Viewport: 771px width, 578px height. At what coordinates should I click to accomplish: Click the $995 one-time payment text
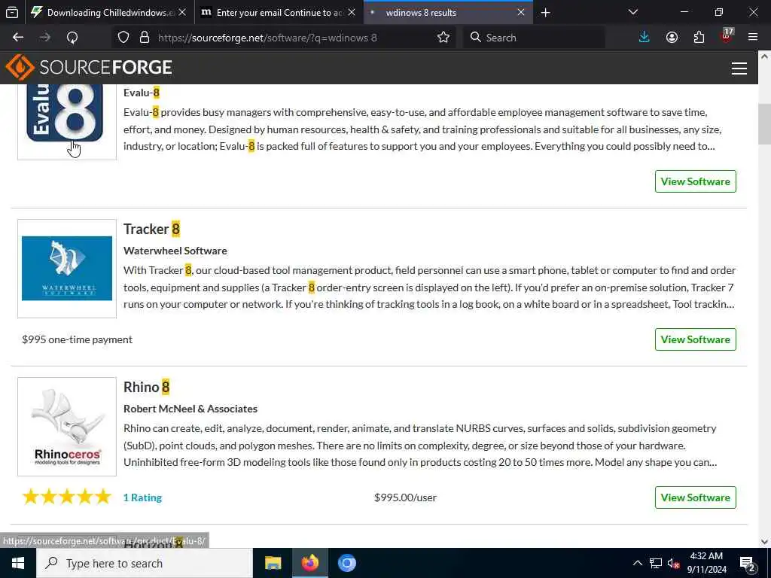(78, 339)
